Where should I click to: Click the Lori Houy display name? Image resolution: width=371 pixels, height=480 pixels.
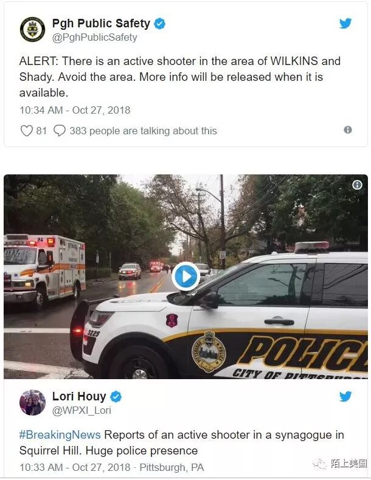point(79,396)
